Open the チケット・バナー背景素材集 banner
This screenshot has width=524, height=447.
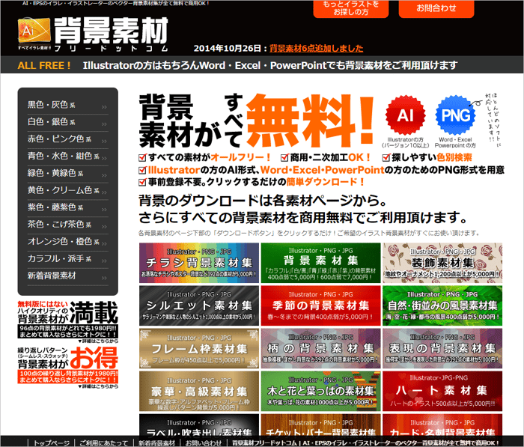(x=321, y=425)
